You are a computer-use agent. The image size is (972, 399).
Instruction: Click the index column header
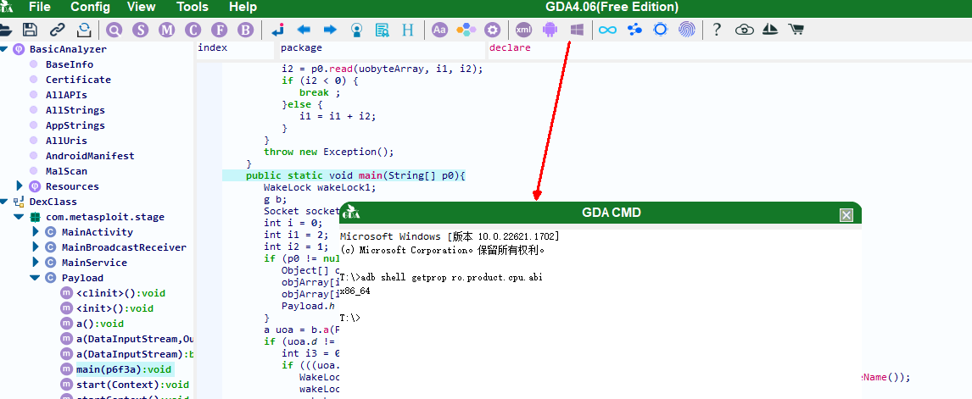[213, 47]
